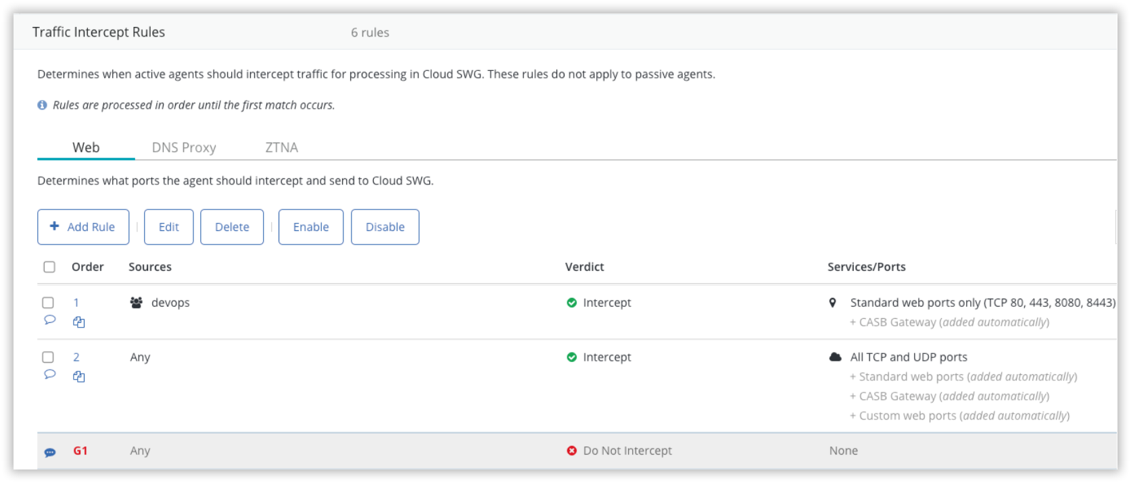Click the Disable button
The width and height of the screenshot is (1131, 483).
[x=385, y=227]
